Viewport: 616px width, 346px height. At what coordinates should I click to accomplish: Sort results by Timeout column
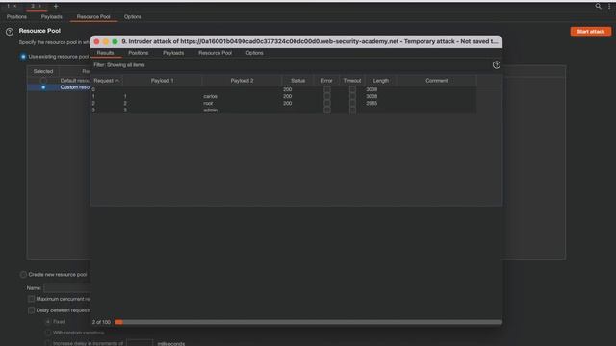352,81
